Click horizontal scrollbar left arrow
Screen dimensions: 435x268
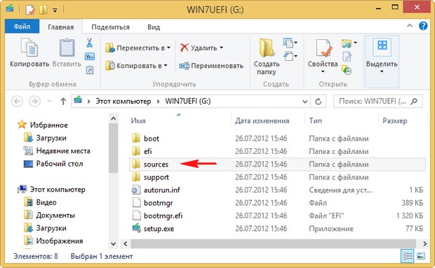click(126, 244)
